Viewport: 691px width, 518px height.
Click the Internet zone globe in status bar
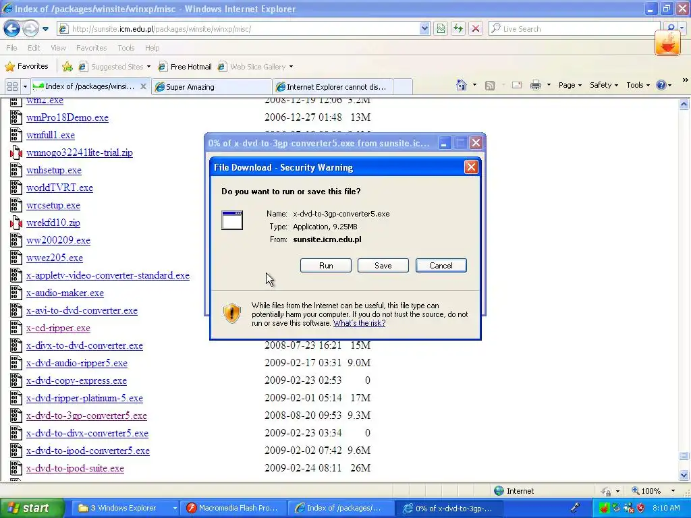[x=499, y=491]
